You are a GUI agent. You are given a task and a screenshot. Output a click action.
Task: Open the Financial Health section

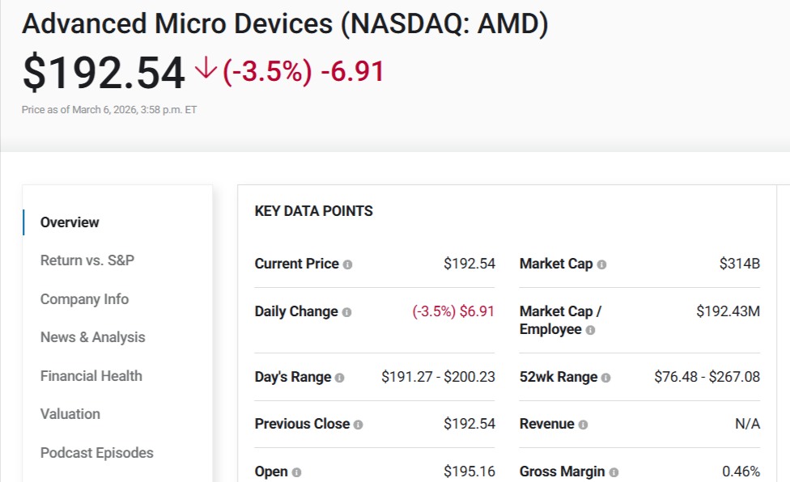(91, 375)
